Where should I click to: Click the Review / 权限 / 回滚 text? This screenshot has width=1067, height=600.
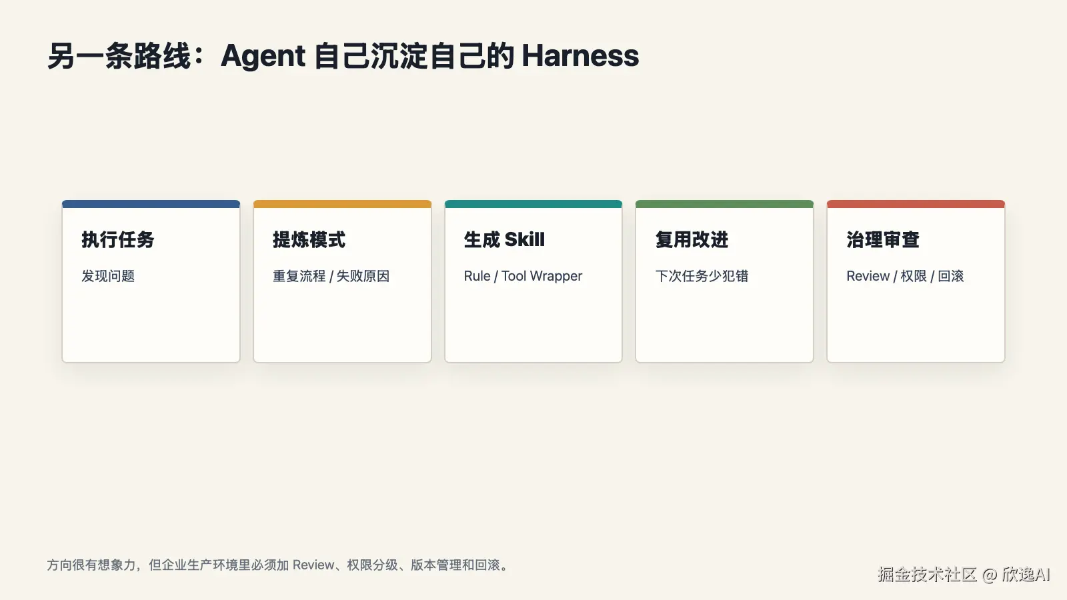point(905,276)
